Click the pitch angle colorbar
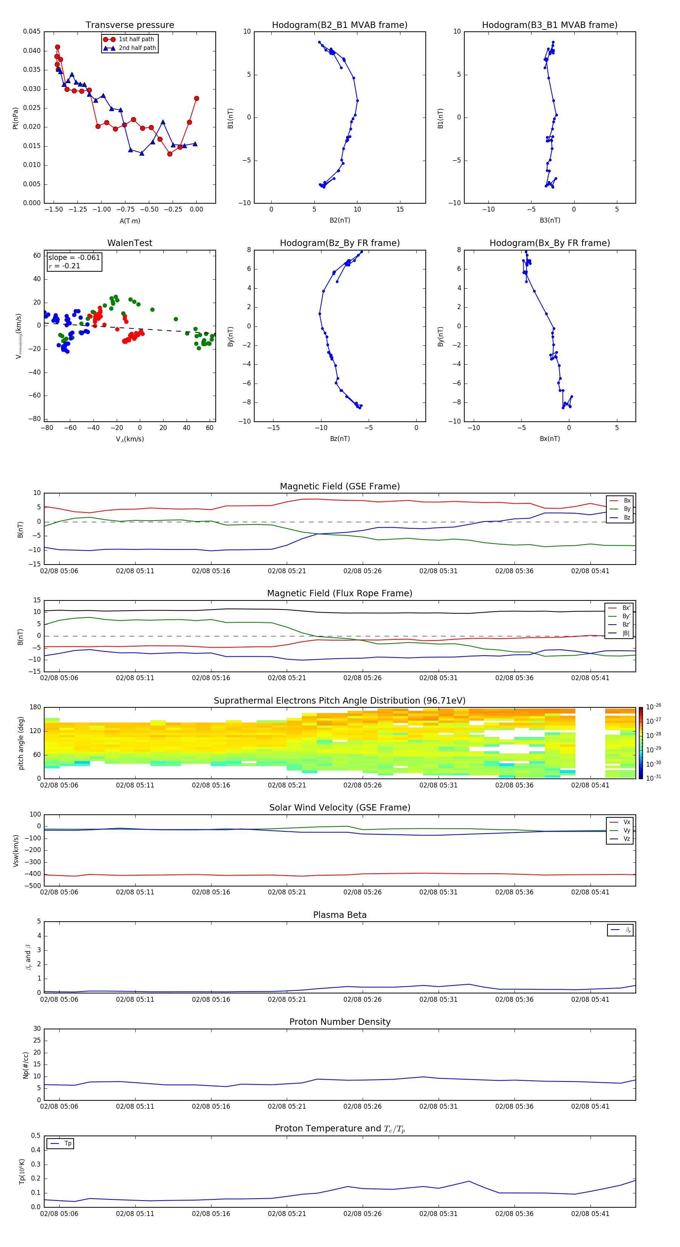 tap(641, 743)
